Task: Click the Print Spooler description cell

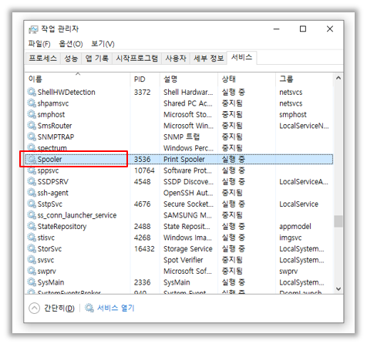Action: pyautogui.click(x=184, y=160)
